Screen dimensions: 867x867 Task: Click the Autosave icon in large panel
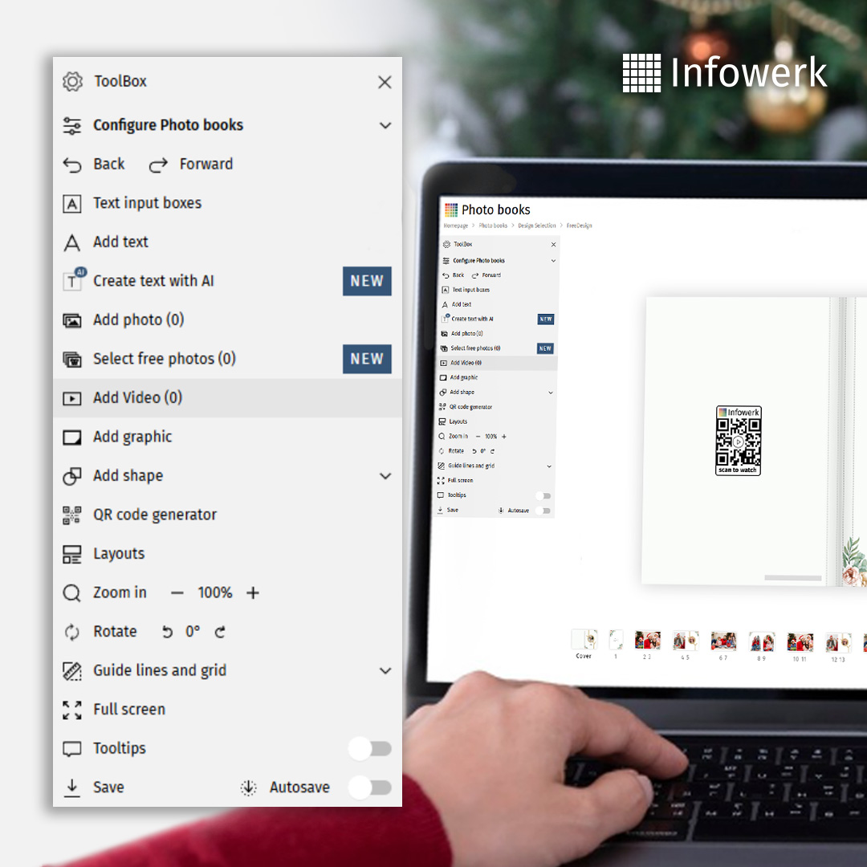pos(249,788)
